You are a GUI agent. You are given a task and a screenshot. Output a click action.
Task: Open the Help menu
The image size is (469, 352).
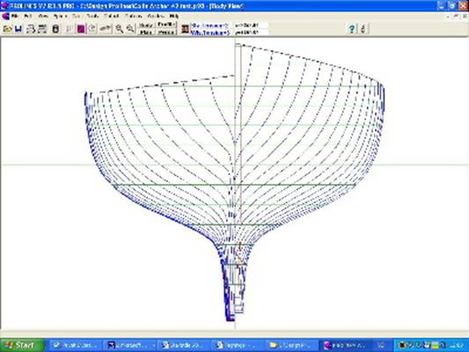pos(173,16)
